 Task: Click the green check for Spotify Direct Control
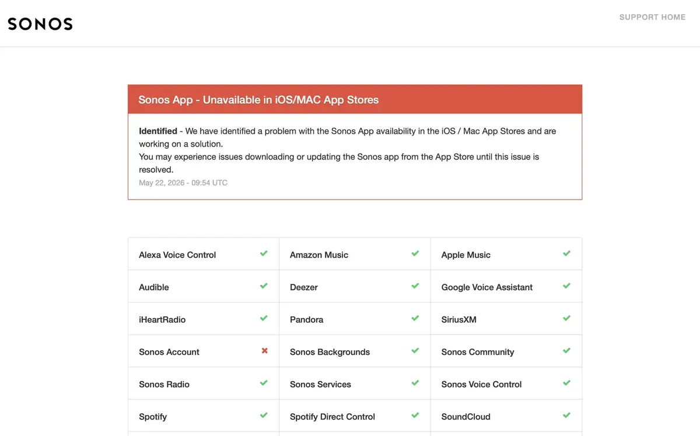click(x=415, y=416)
